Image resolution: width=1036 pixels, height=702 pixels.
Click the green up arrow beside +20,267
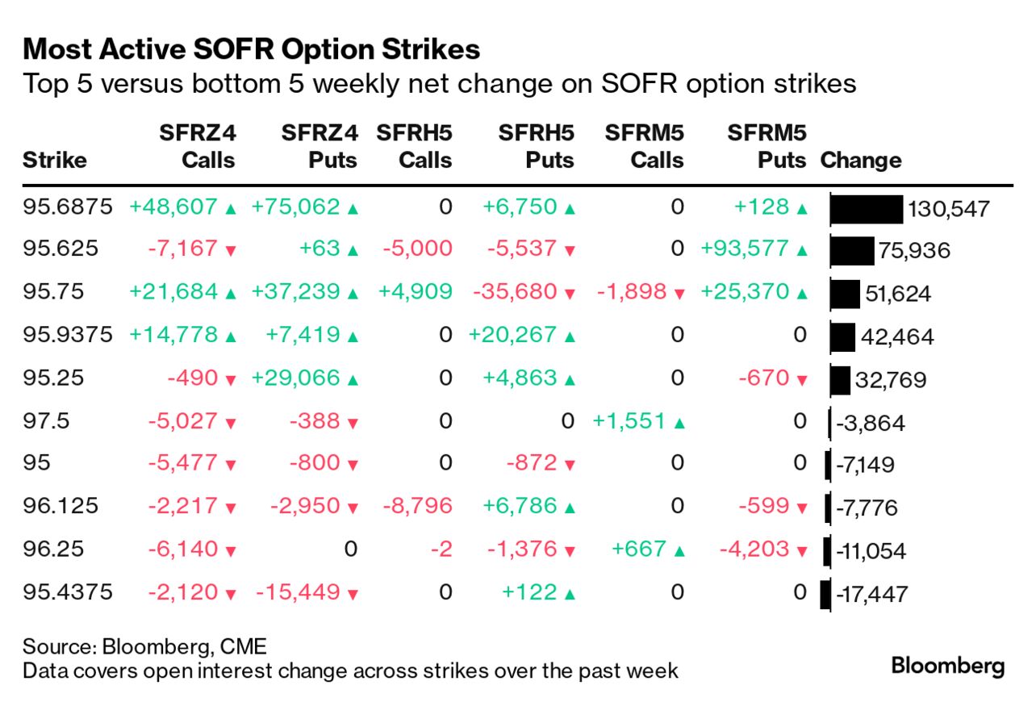570,336
